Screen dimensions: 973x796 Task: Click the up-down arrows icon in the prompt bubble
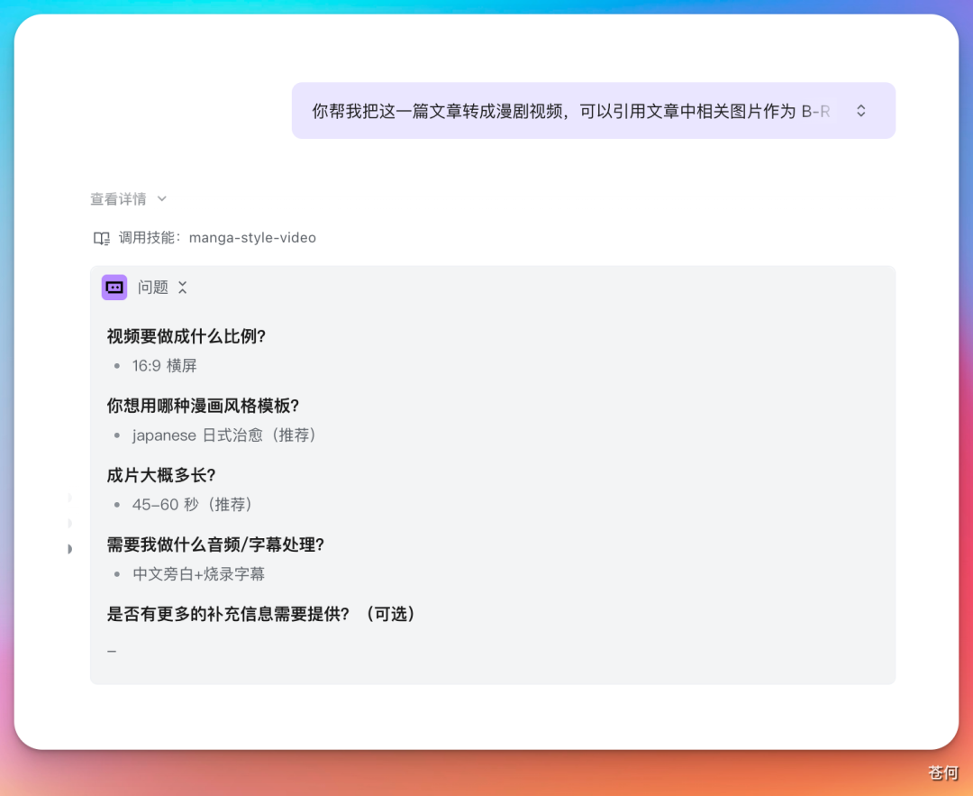(861, 109)
